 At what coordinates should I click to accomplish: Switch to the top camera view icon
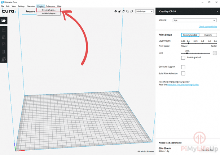click(x=123, y=12)
